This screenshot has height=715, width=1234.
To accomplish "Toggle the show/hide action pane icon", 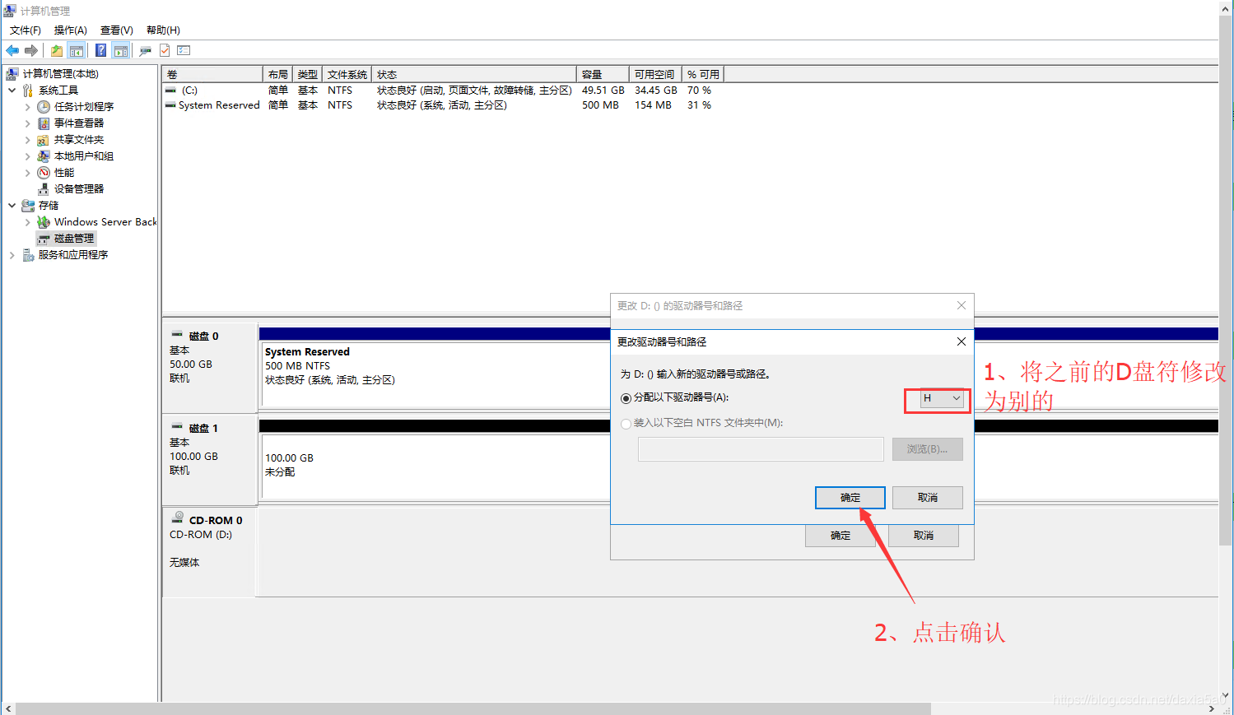I will pyautogui.click(x=120, y=50).
